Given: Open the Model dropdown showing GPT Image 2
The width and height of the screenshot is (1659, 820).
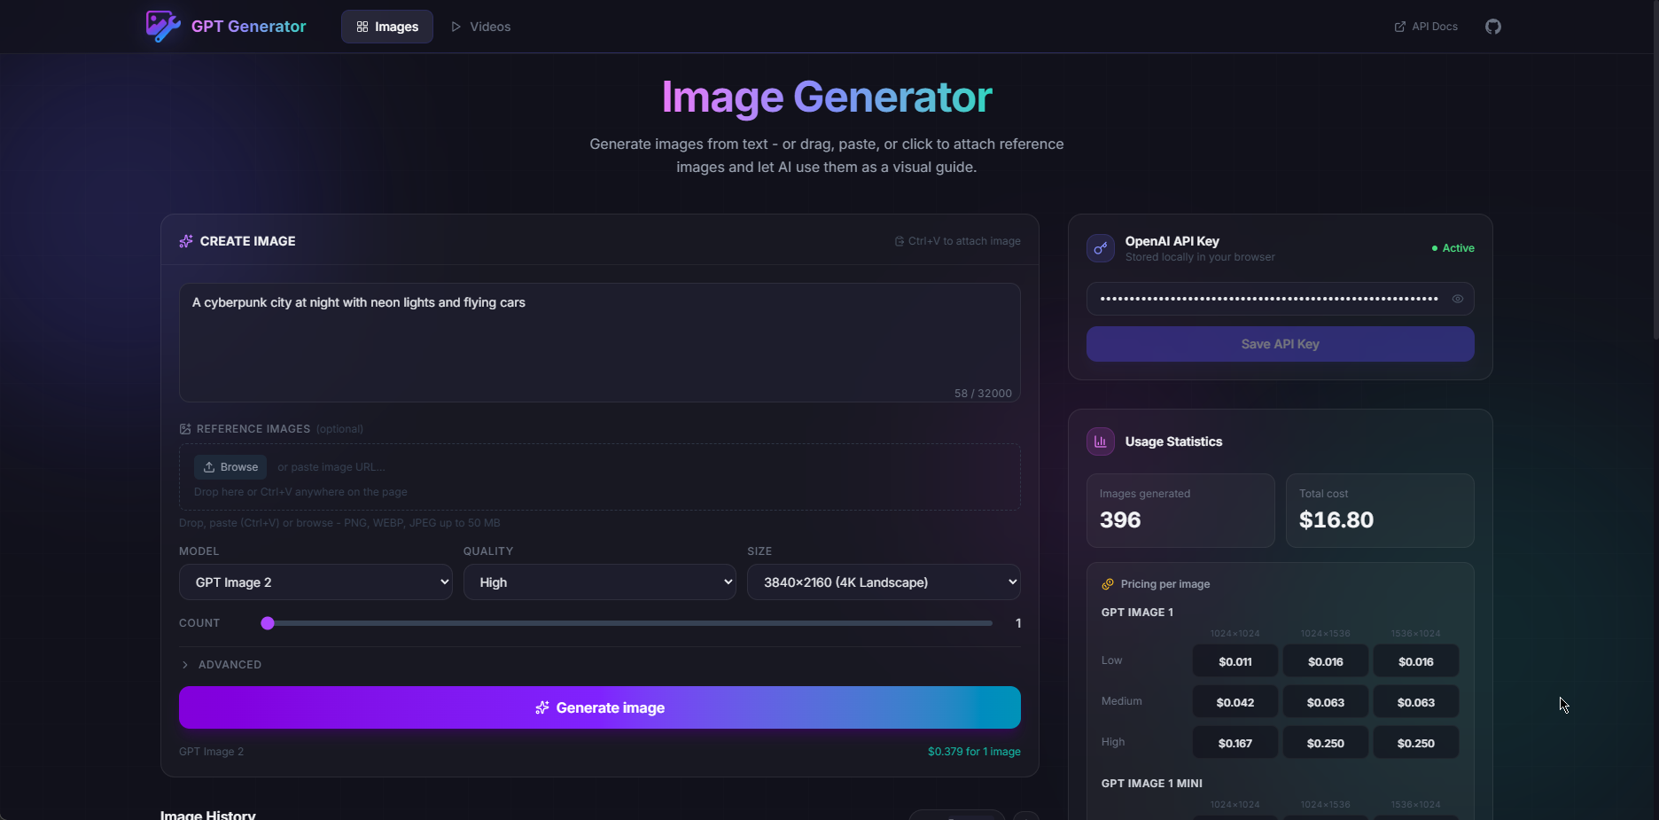Looking at the screenshot, I should pos(315,582).
